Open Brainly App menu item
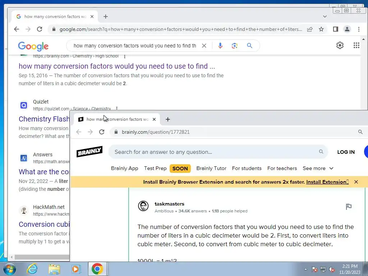 [125, 168]
